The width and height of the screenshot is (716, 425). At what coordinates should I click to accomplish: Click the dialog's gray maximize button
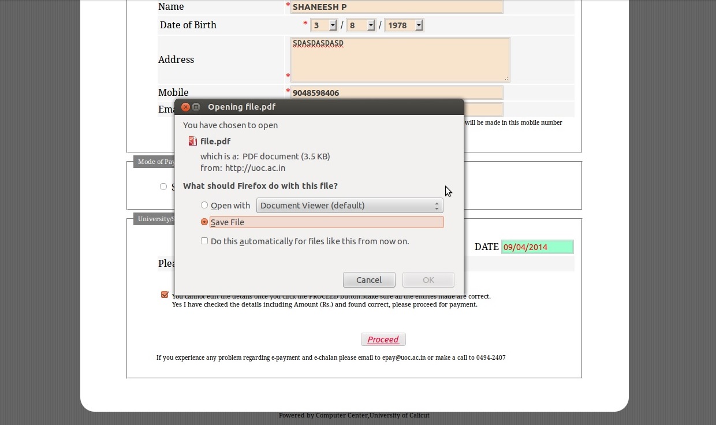tap(196, 107)
